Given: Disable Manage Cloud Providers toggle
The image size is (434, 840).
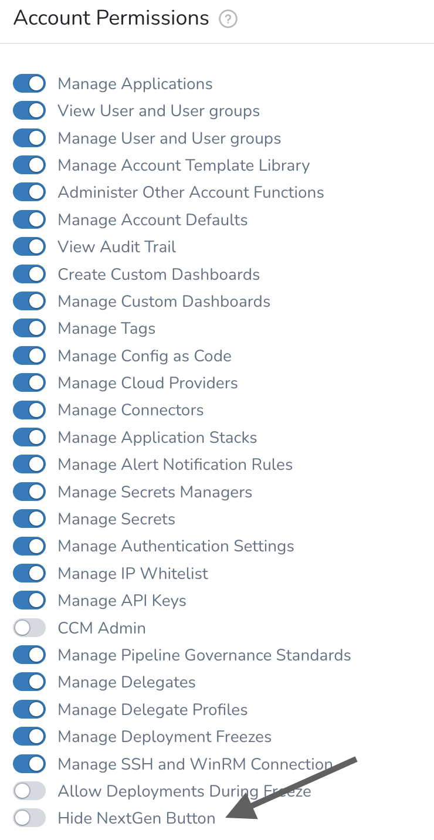Looking at the screenshot, I should click(x=29, y=382).
